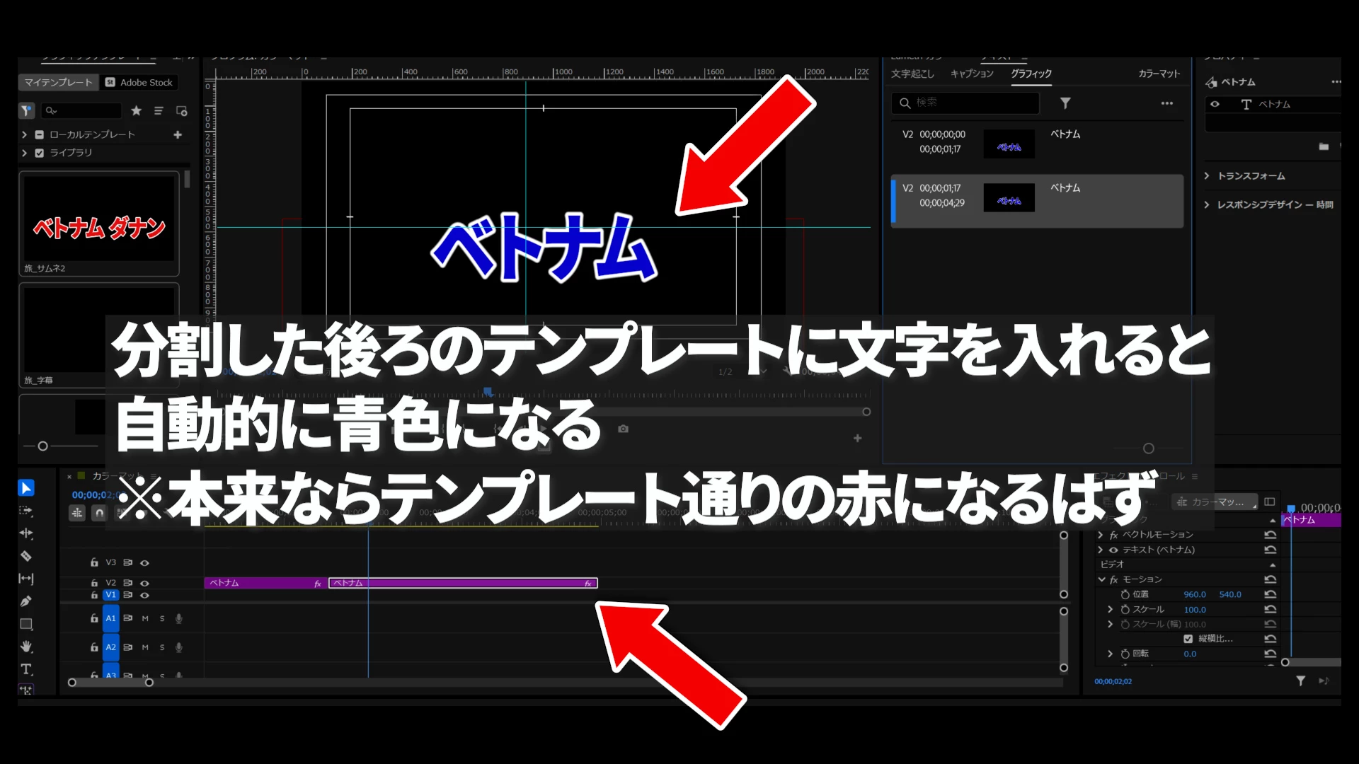Expand レスポンシブデザイン - 時間 section
1359x764 pixels.
click(1207, 204)
